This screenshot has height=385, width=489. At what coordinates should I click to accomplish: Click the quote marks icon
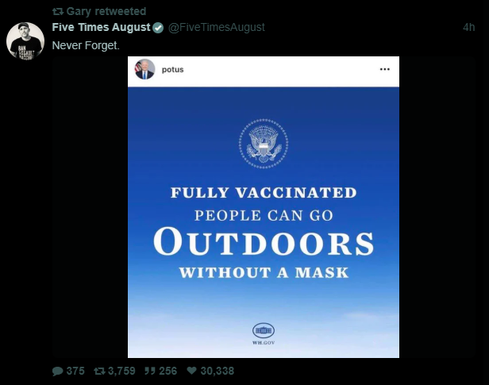(150, 371)
